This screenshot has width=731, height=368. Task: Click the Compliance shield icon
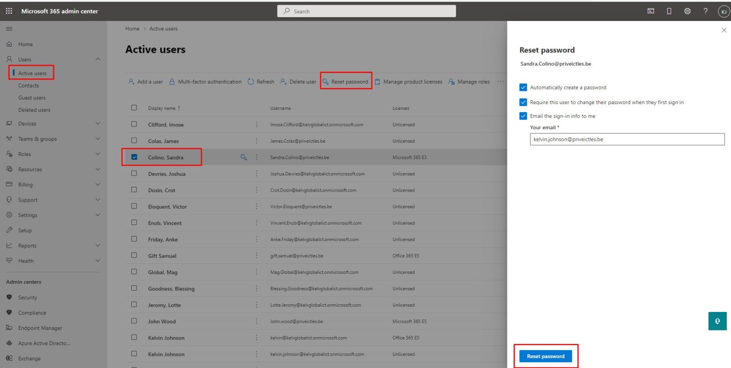[x=9, y=312]
